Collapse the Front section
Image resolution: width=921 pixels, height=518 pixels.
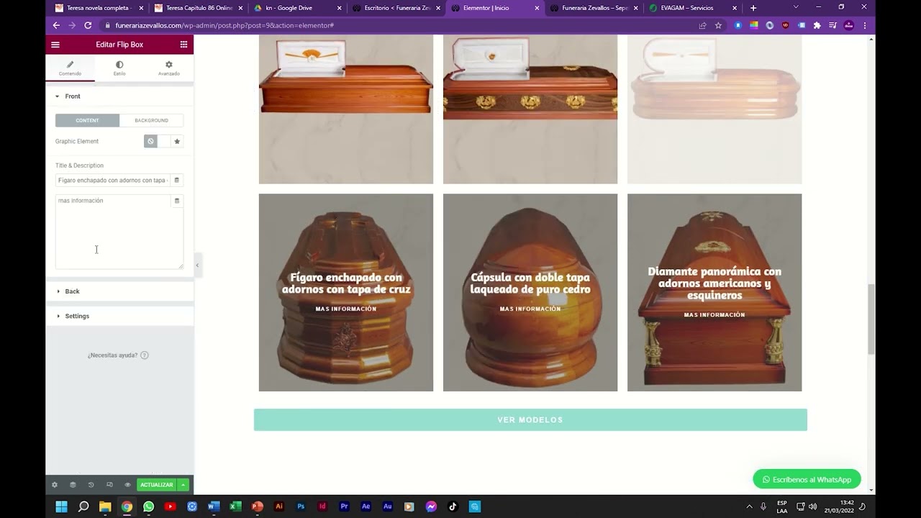pyautogui.click(x=119, y=96)
